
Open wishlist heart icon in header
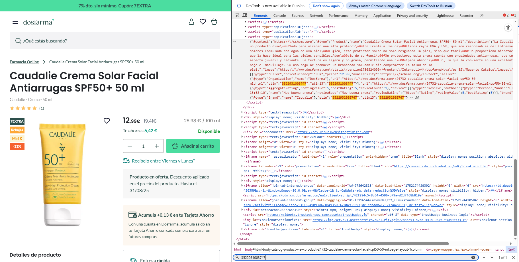coord(203,22)
